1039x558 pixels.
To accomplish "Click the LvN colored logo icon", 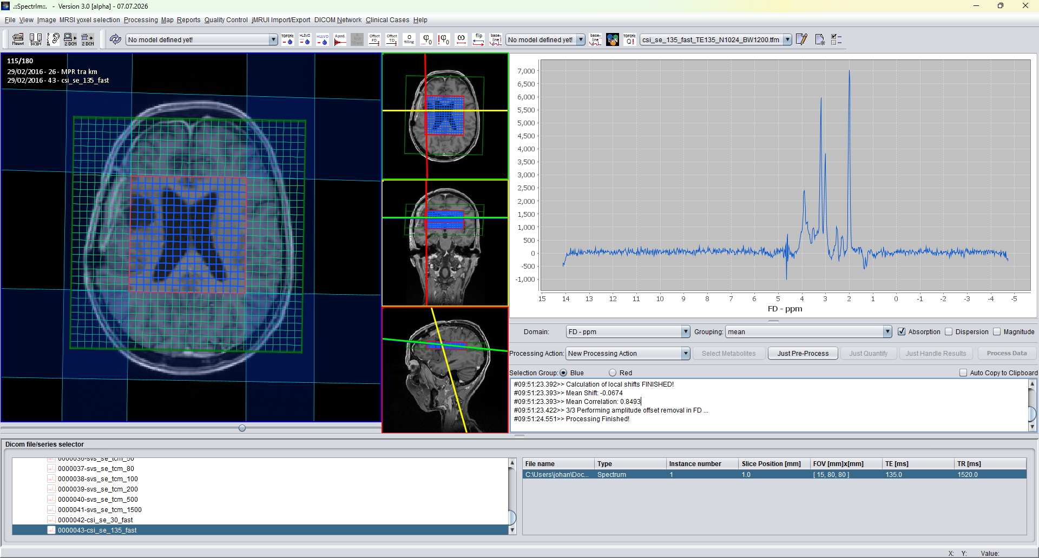I will pos(613,39).
